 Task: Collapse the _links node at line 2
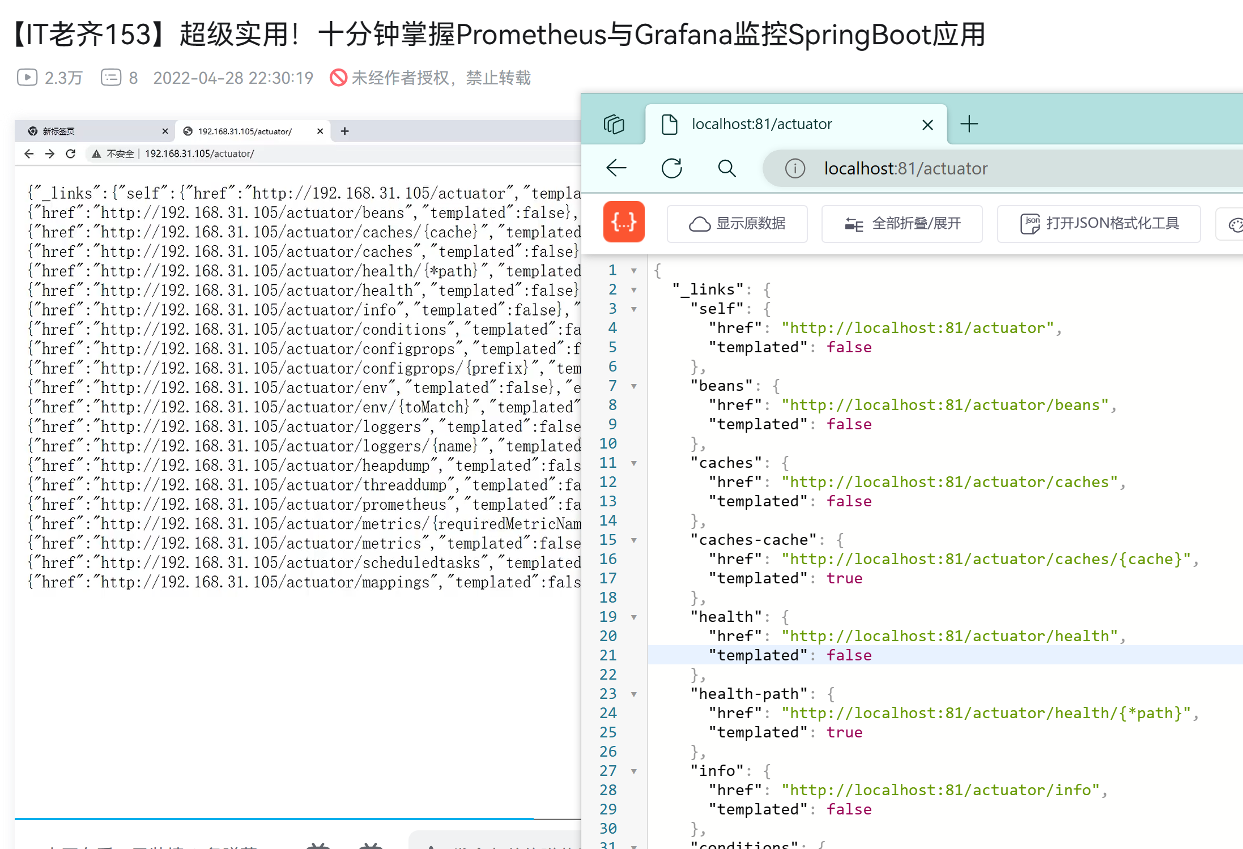pos(634,290)
